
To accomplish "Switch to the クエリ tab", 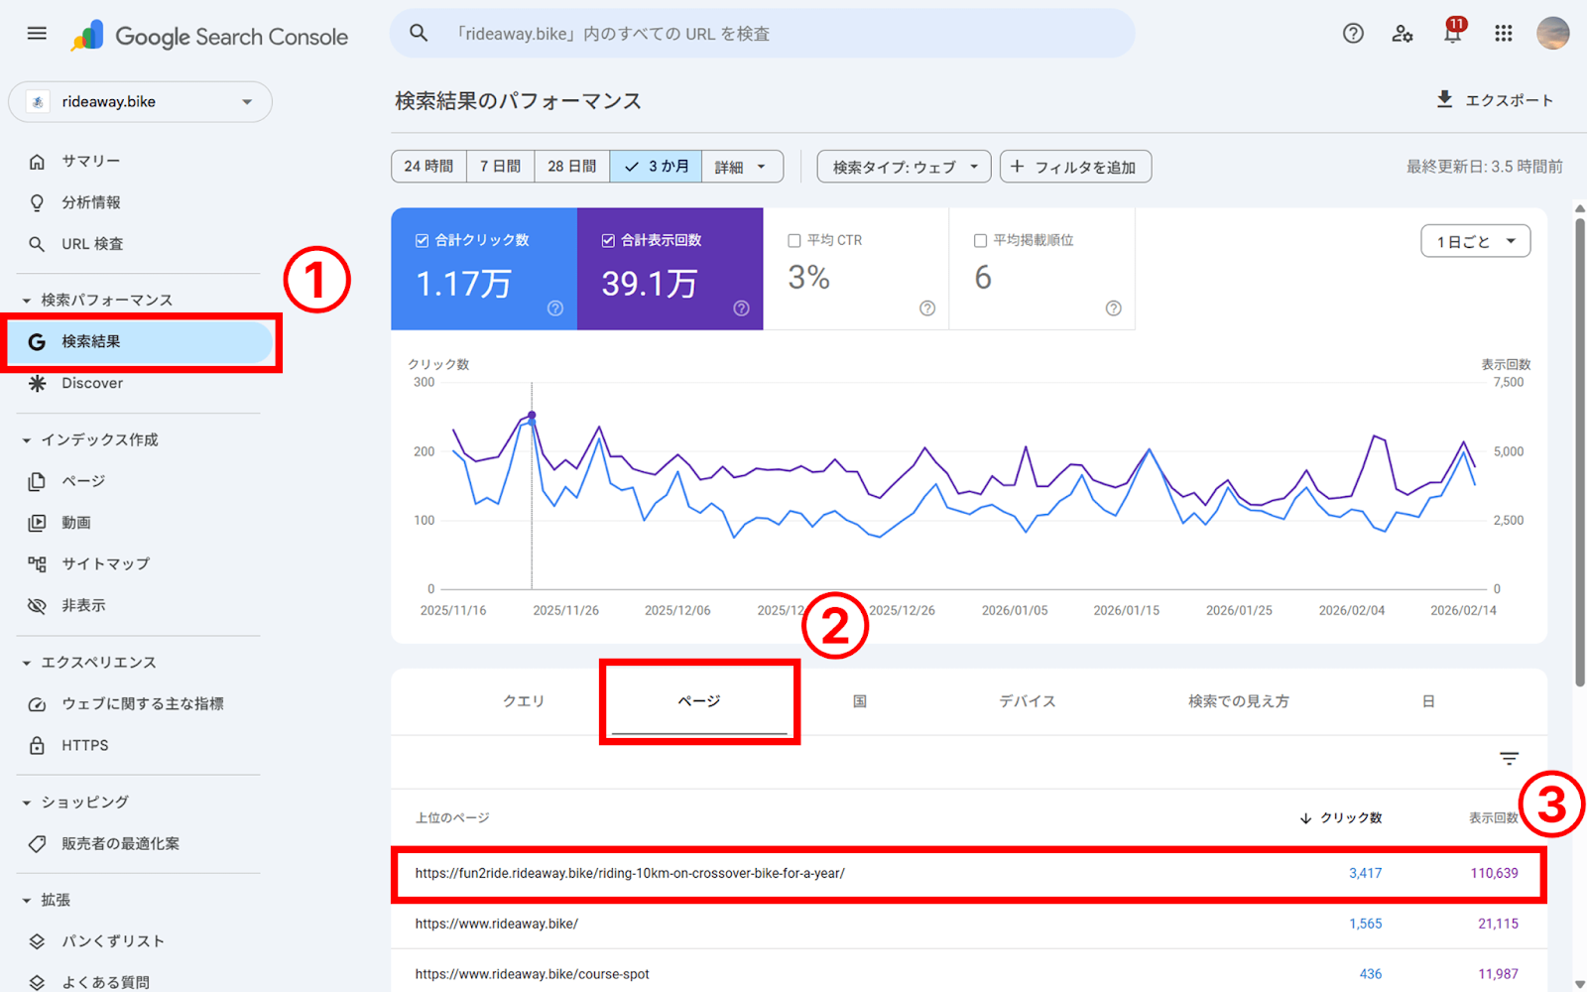I will (524, 700).
